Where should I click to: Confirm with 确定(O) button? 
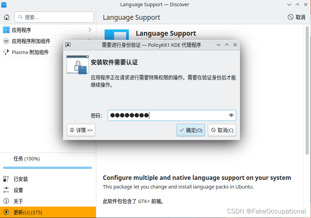pyautogui.click(x=191, y=130)
